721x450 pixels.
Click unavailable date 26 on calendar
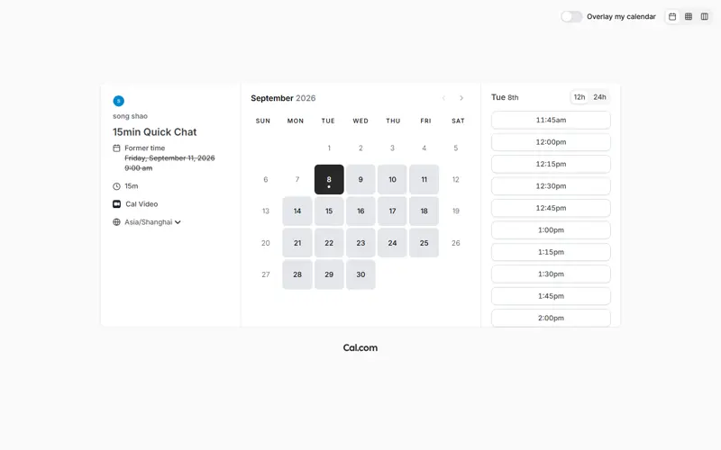[x=456, y=243]
